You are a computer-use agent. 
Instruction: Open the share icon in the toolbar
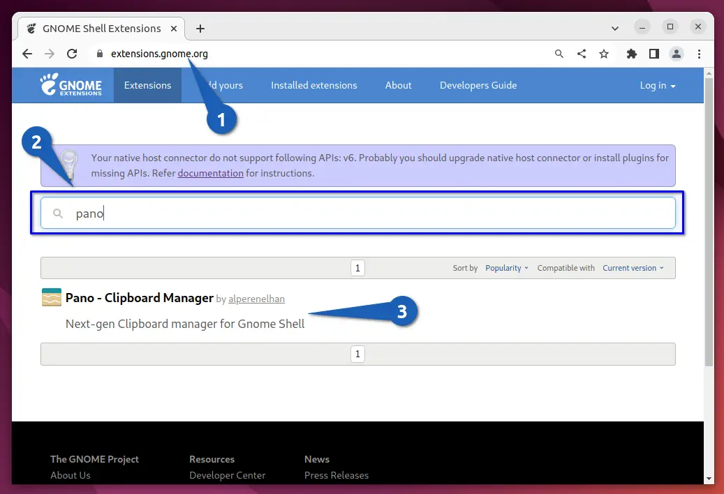click(582, 54)
